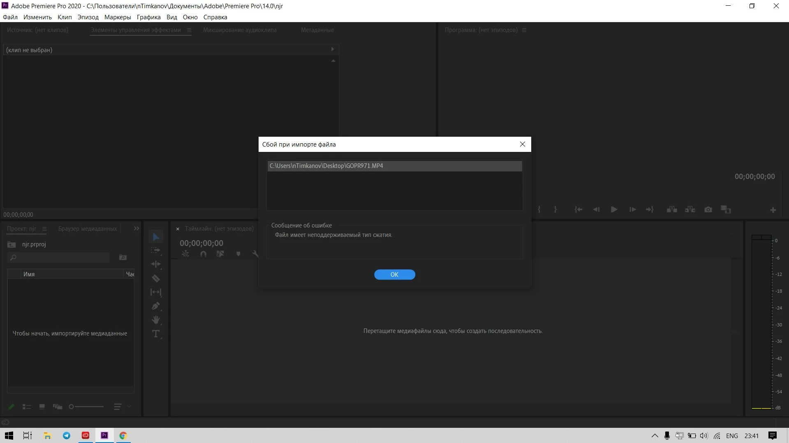Screen dimensions: 789x443
Task: Open the Изменить menu
Action: tap(37, 17)
